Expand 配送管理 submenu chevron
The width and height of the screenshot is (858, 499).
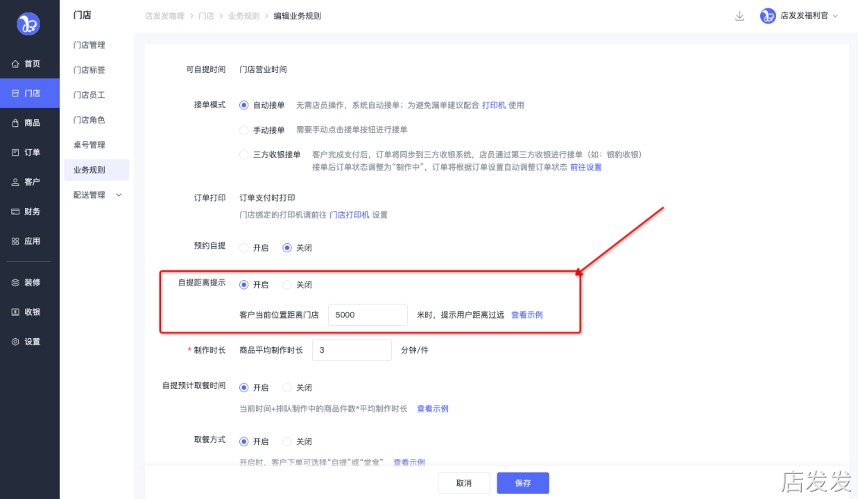(119, 195)
